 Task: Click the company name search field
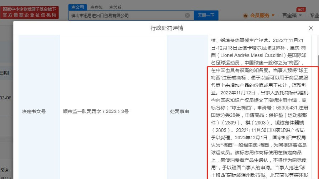coord(127,16)
